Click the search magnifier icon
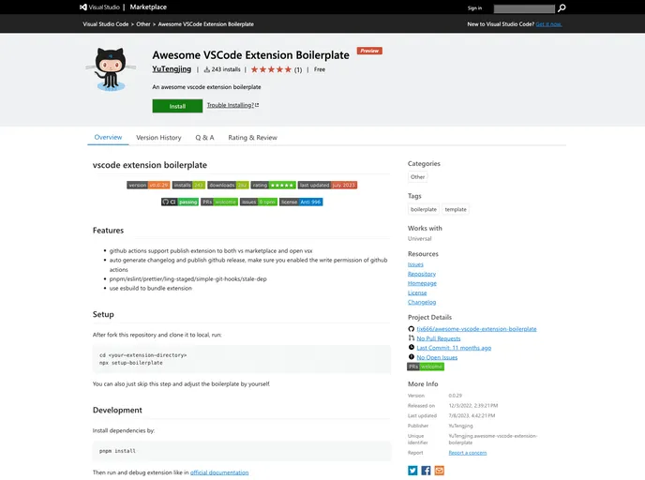The height and width of the screenshot is (480, 645). click(562, 7)
